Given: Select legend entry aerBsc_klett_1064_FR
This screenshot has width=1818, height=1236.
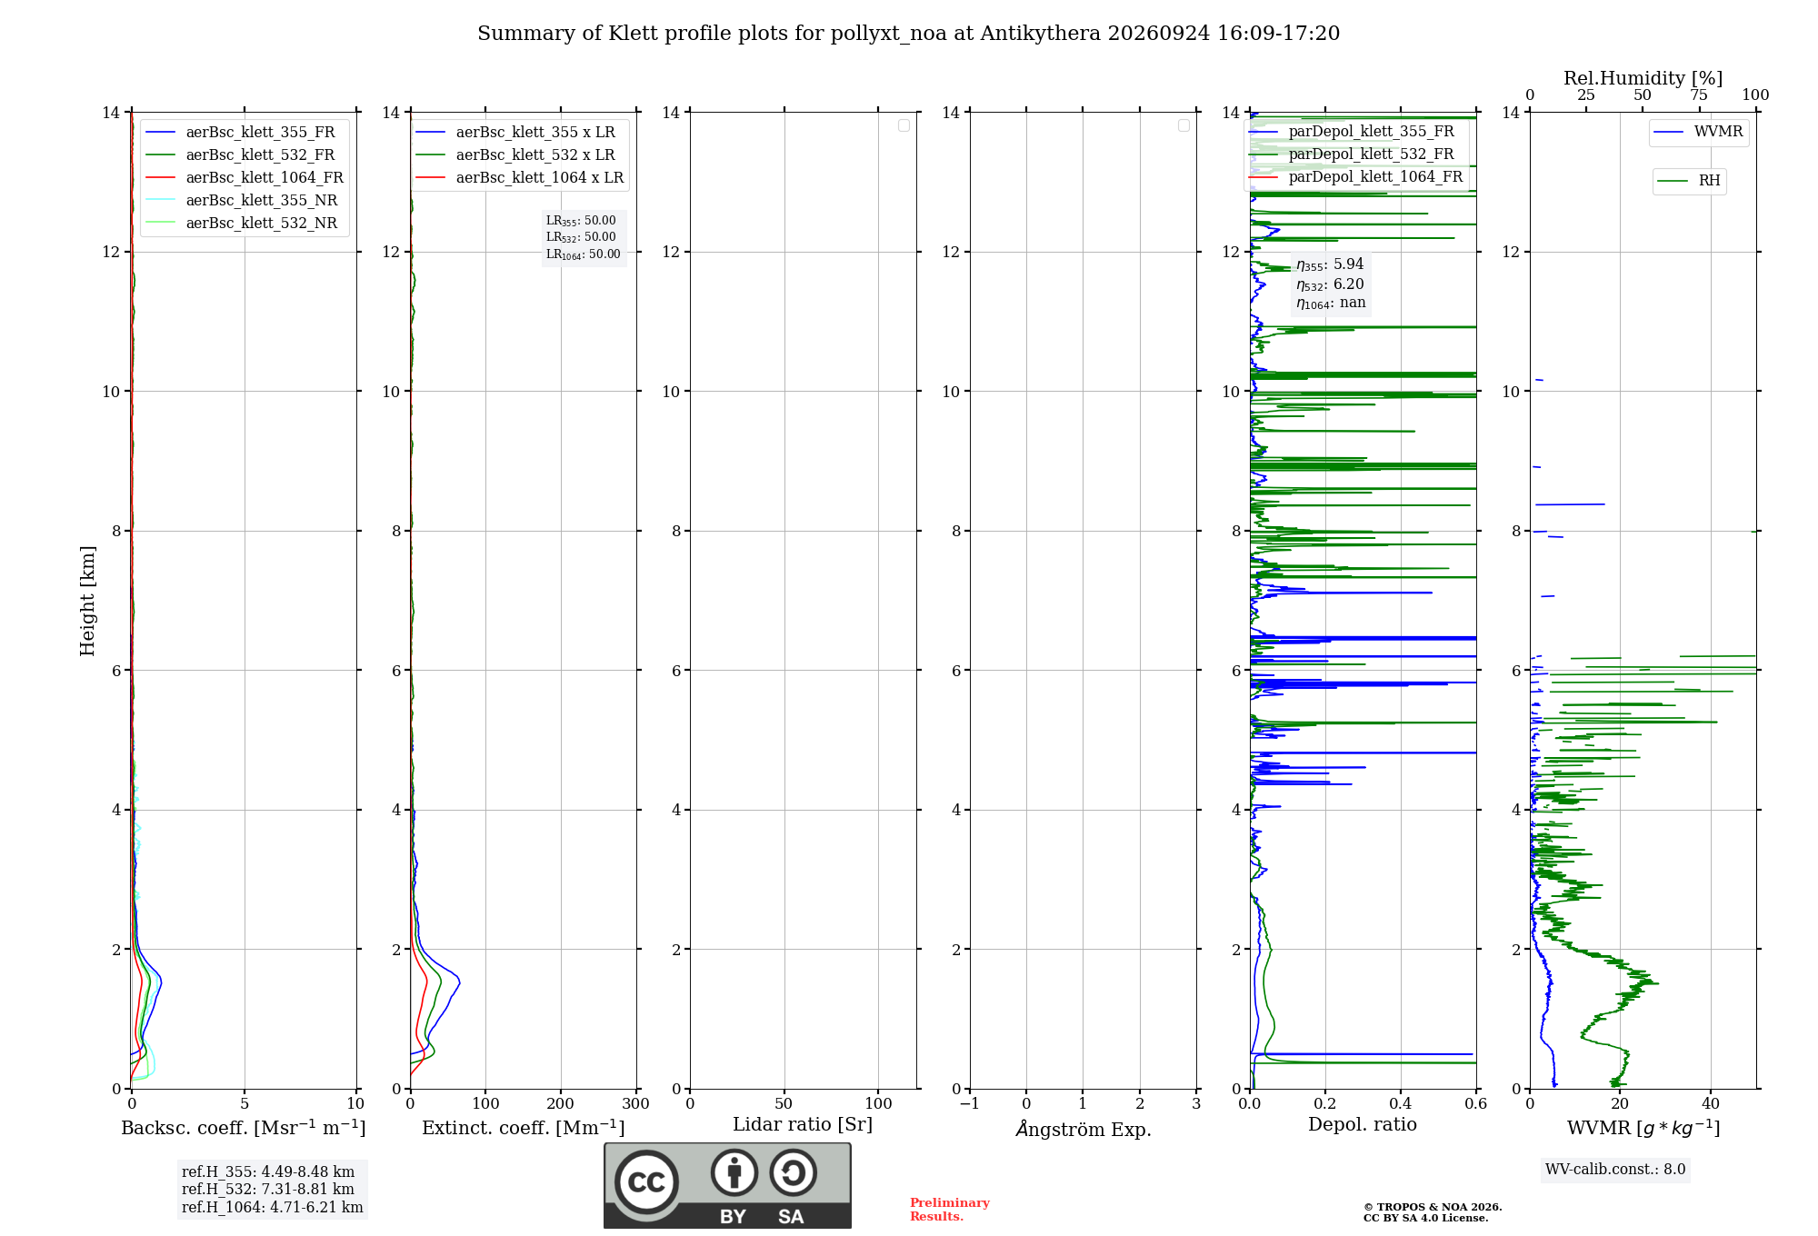Looking at the screenshot, I should point(245,177).
